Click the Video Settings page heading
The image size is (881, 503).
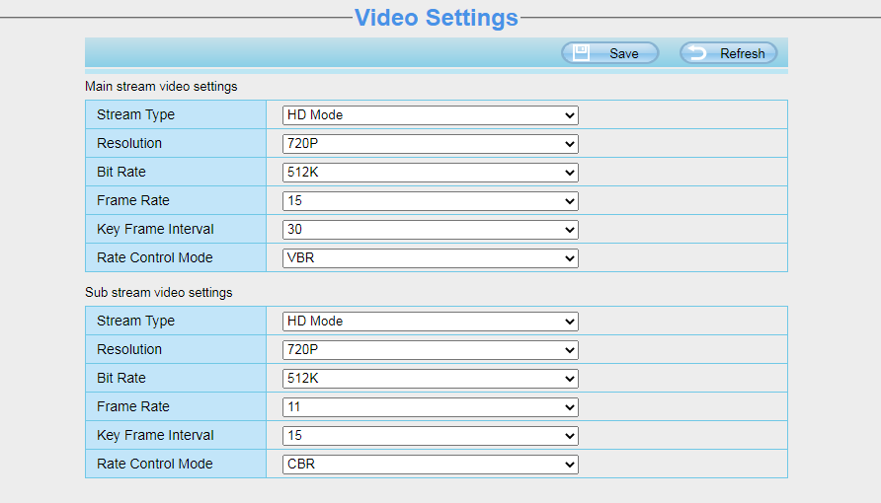click(x=436, y=18)
